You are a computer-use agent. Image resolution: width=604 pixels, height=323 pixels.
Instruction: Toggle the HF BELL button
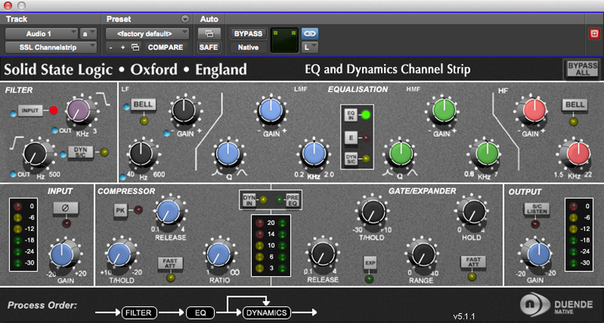coord(574,105)
